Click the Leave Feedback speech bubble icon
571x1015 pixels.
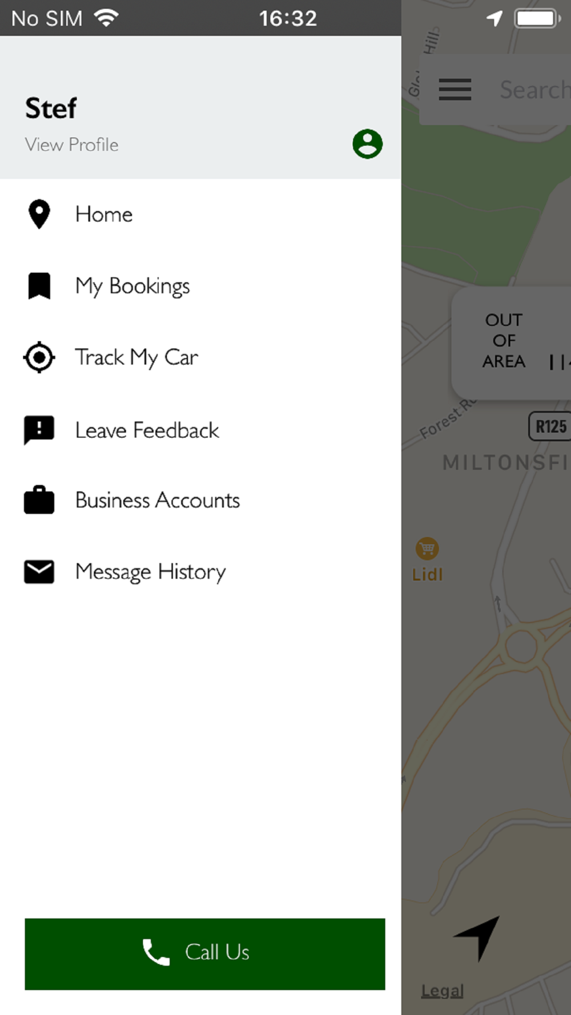click(x=39, y=430)
